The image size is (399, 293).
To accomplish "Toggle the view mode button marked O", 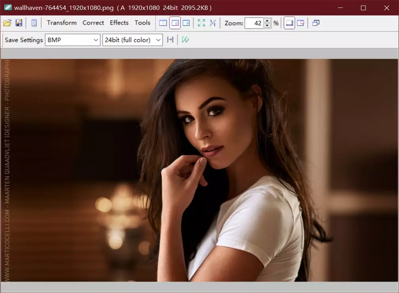I will coord(175,23).
